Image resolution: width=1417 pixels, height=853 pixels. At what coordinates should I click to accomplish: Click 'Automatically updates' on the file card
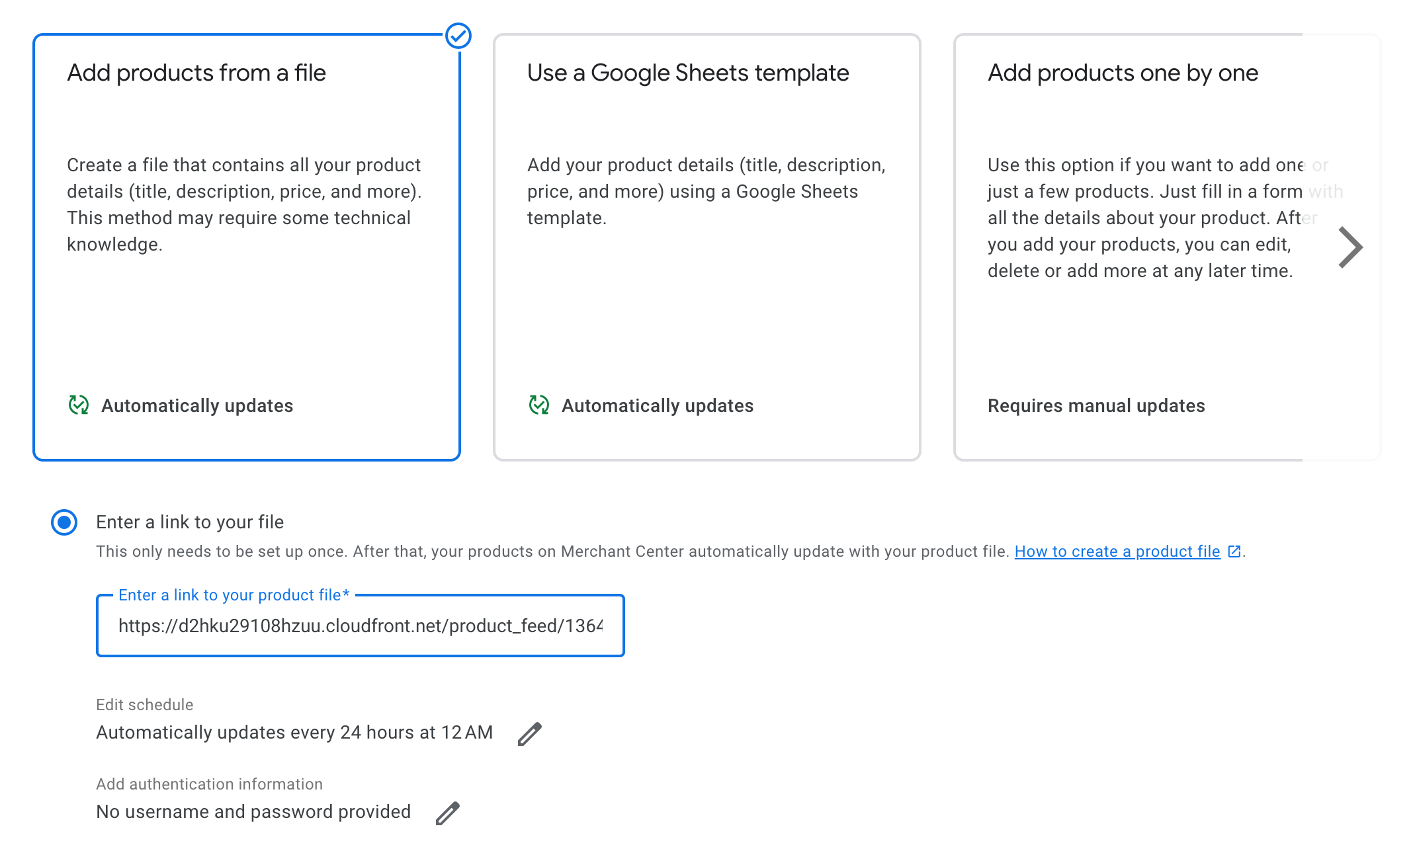click(197, 405)
